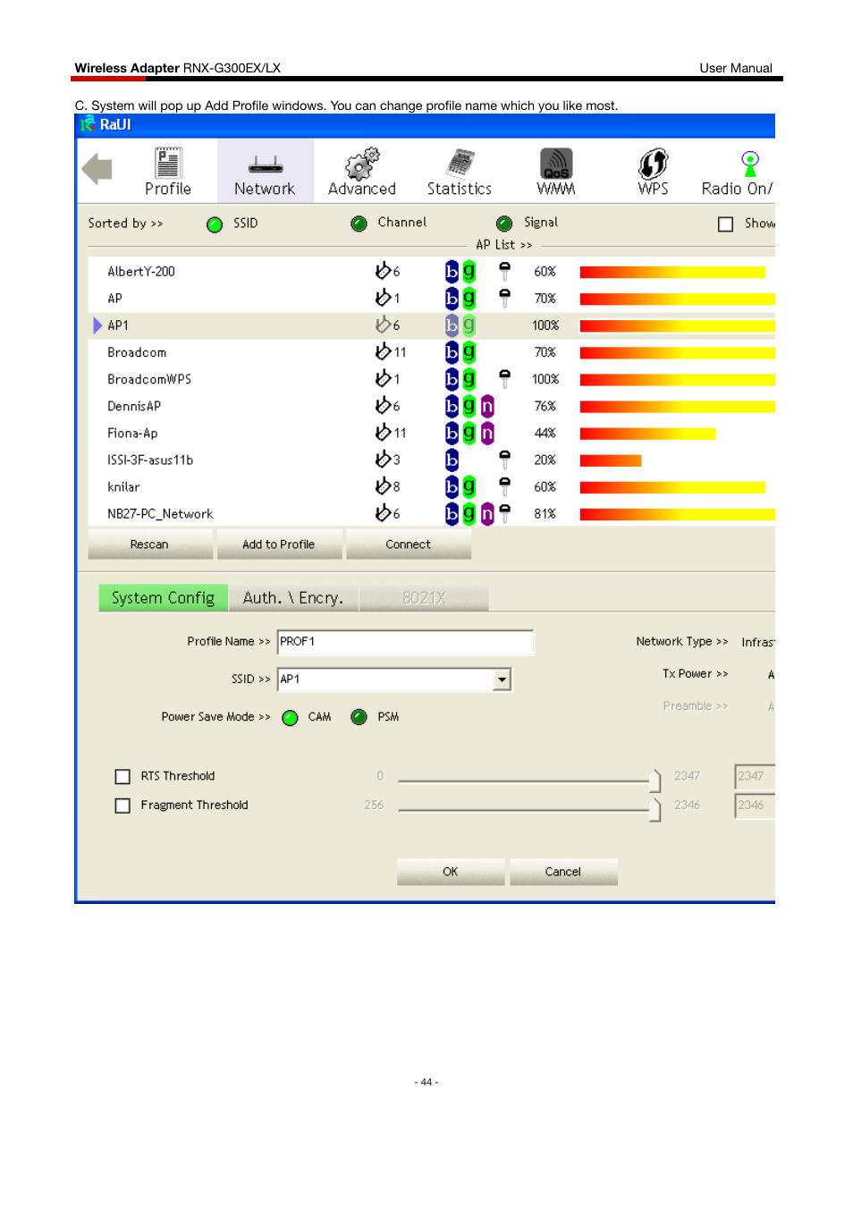The height and width of the screenshot is (1207, 853).
Task: Click the 'g' mode icon for AP1 row
Action: click(x=469, y=325)
